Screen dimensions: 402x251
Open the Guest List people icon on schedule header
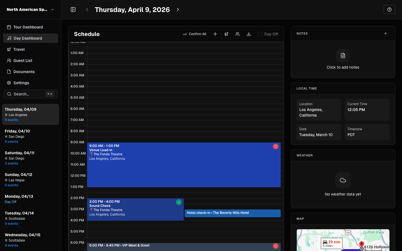(238, 34)
